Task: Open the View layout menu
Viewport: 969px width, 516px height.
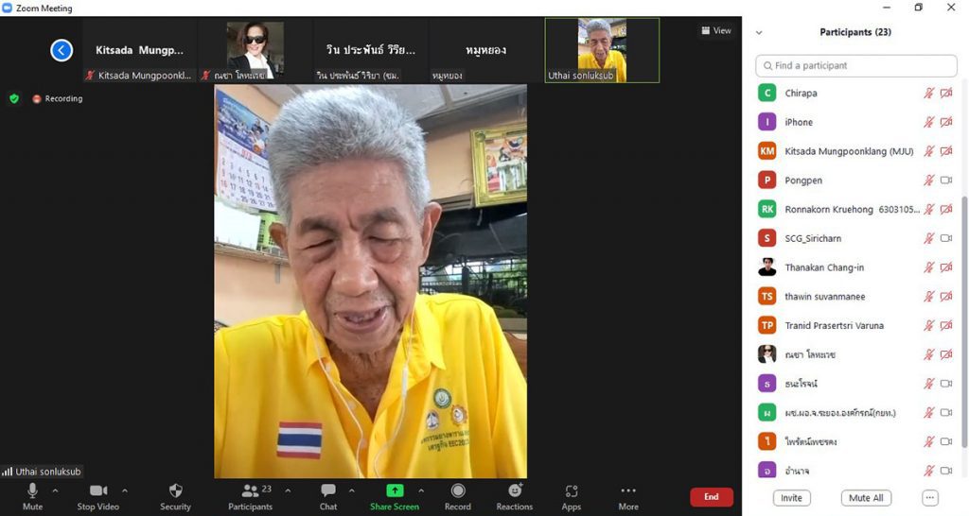Action: [716, 30]
